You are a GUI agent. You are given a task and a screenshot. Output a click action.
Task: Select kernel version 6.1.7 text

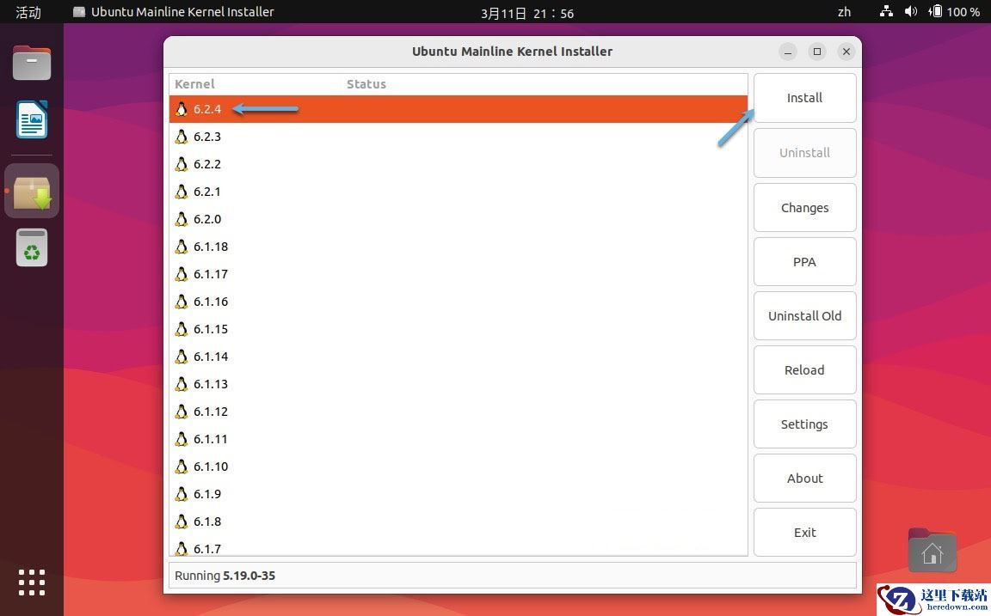pos(207,548)
